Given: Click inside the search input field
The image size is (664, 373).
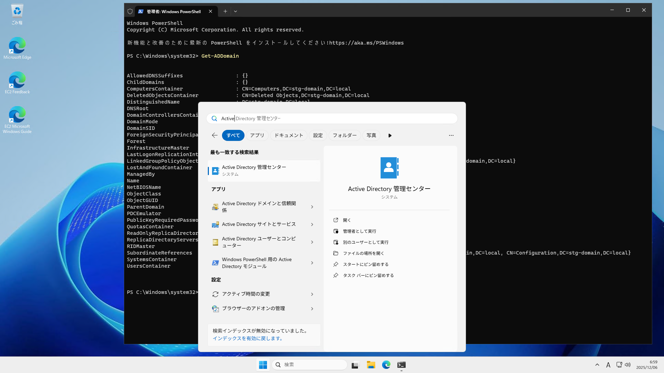Looking at the screenshot, I should [x=332, y=118].
